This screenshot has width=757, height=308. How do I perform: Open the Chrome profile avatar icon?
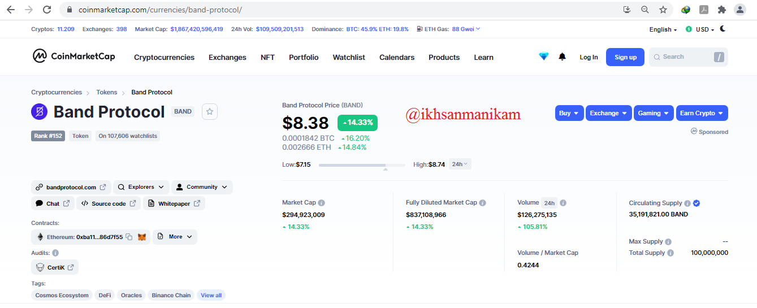[x=740, y=10]
